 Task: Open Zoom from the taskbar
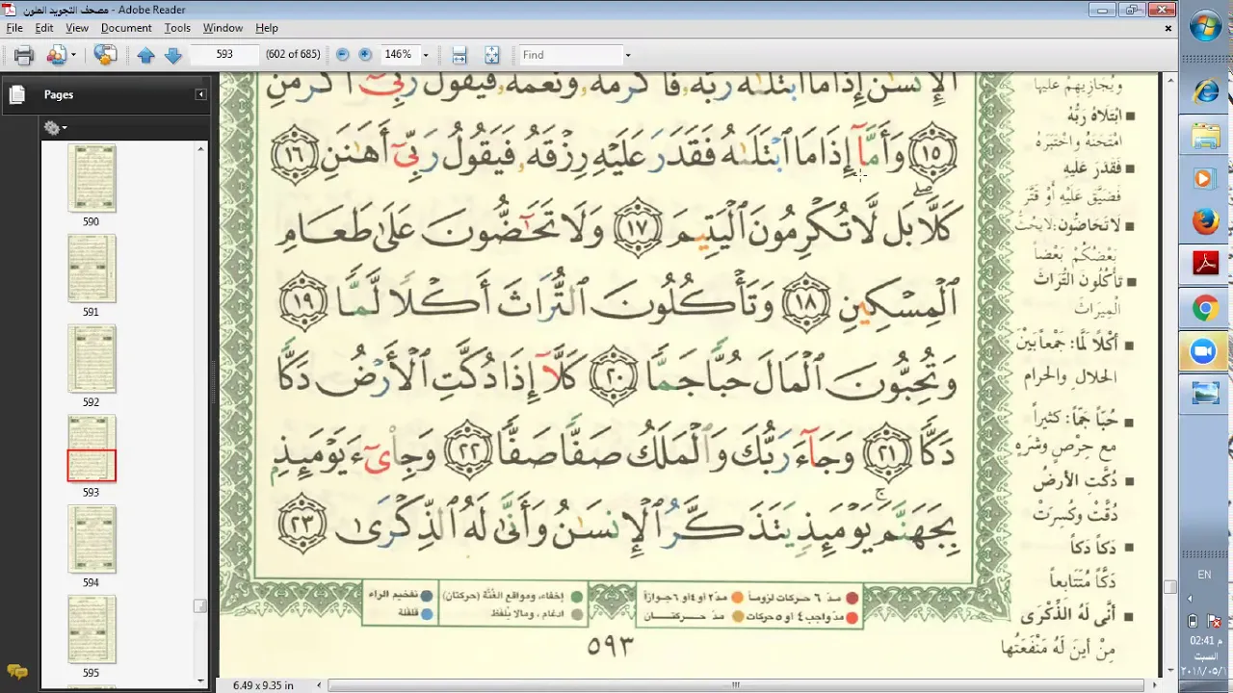pos(1205,353)
